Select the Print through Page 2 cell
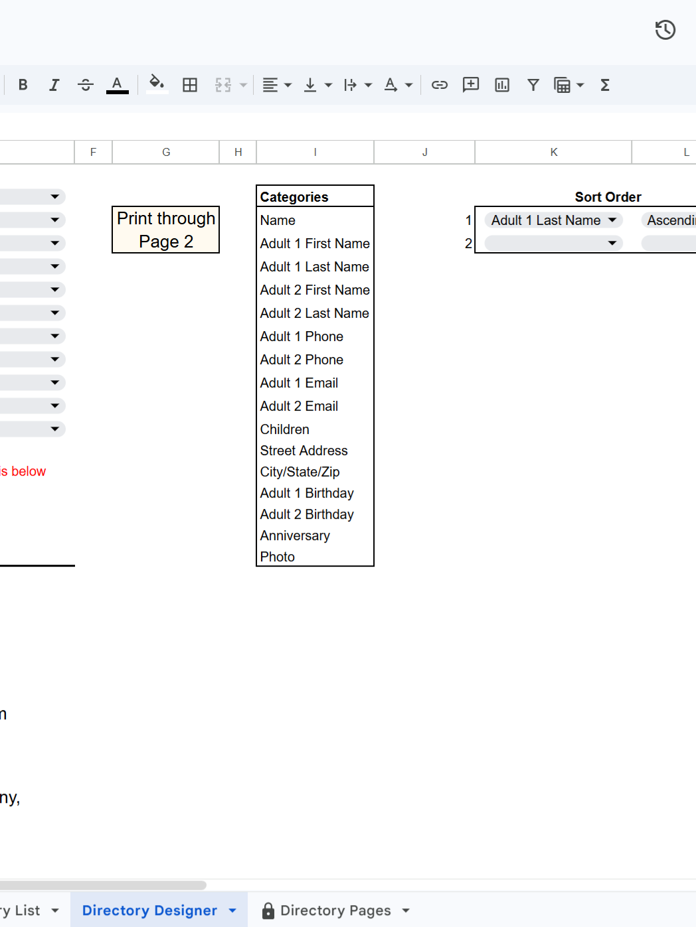The image size is (696, 927). [x=165, y=230]
